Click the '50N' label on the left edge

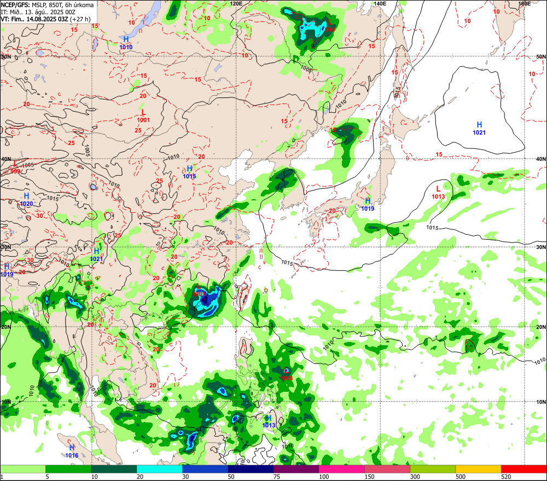(x=5, y=56)
